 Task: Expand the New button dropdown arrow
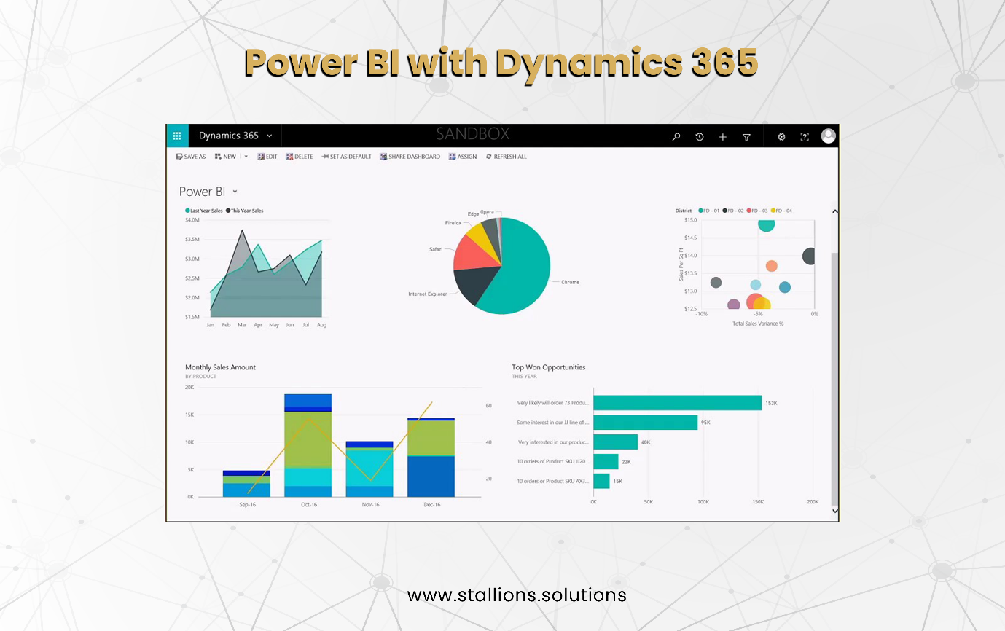point(246,157)
